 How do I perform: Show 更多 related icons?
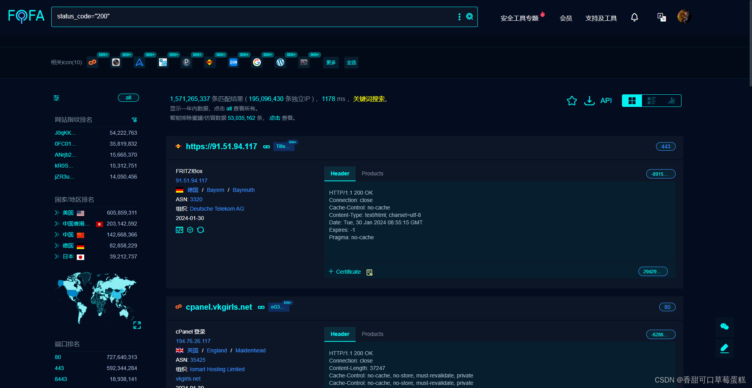coord(331,63)
